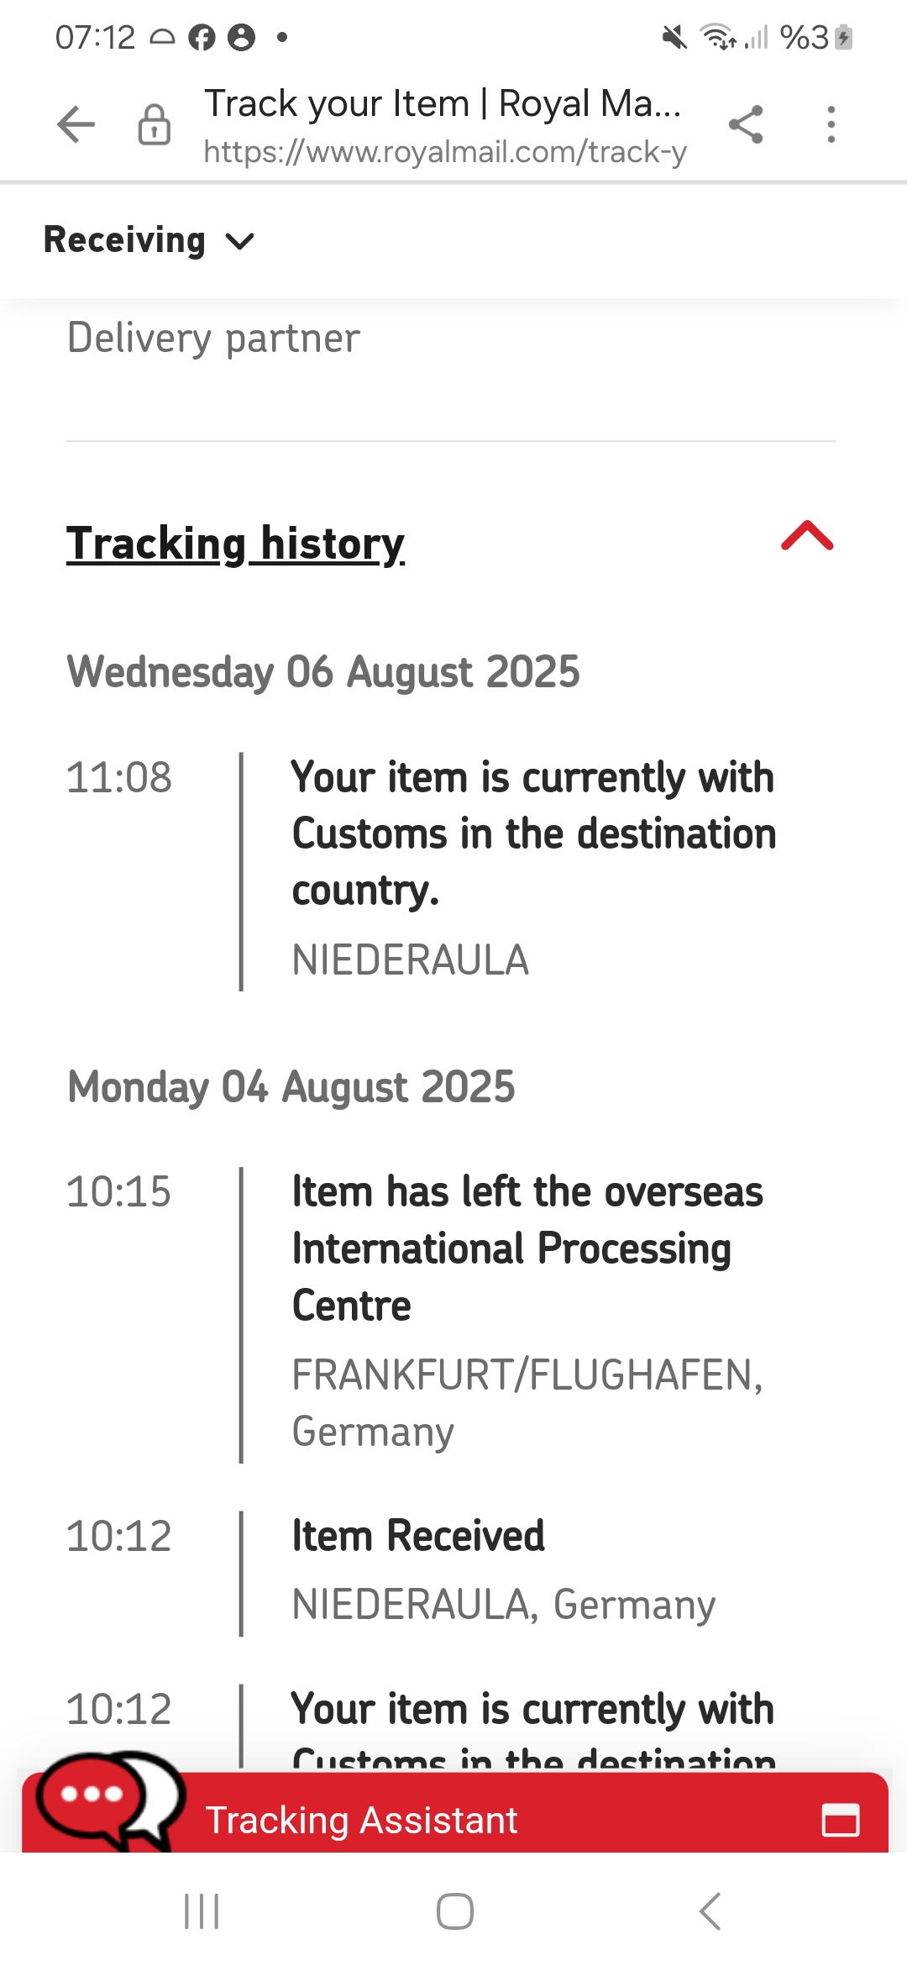
Task: View site security lock info
Action: [154, 124]
